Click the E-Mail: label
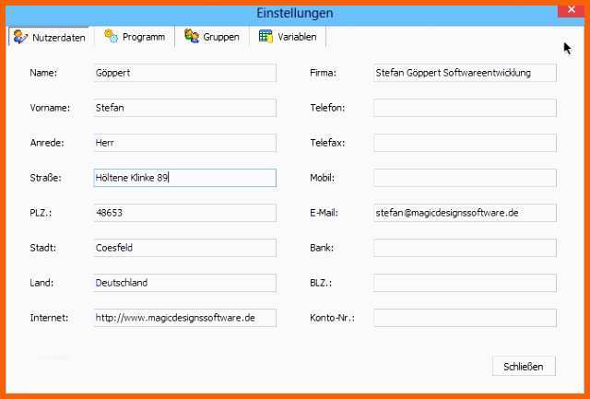 tap(324, 213)
